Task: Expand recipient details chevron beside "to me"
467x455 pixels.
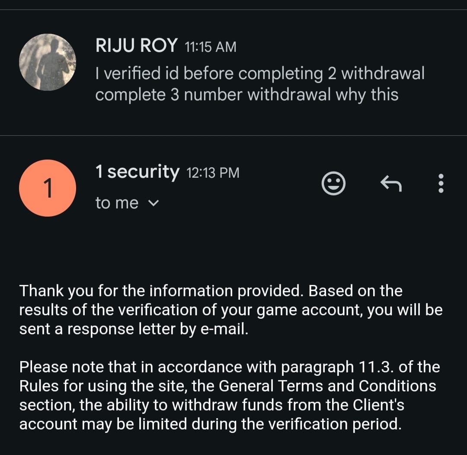Action: coord(154,203)
